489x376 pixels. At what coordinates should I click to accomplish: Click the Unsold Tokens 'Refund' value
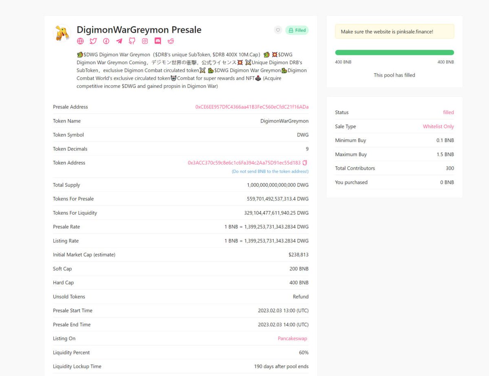[301, 297]
